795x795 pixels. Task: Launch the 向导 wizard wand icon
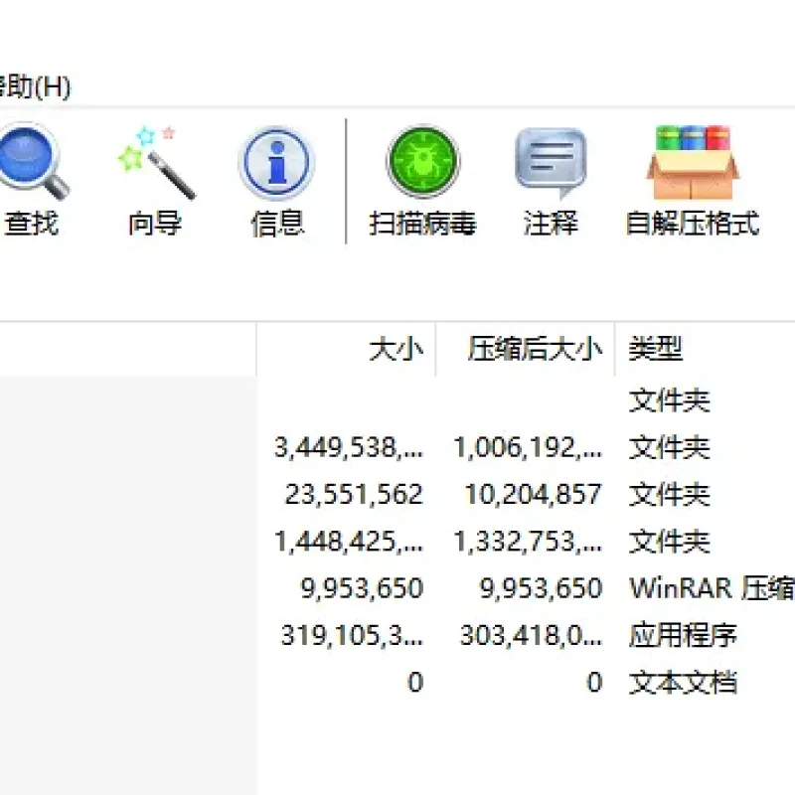pos(155,162)
